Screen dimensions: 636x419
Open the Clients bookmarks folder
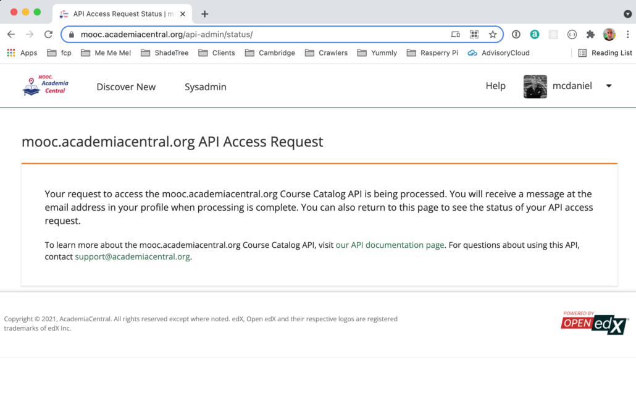pyautogui.click(x=217, y=53)
